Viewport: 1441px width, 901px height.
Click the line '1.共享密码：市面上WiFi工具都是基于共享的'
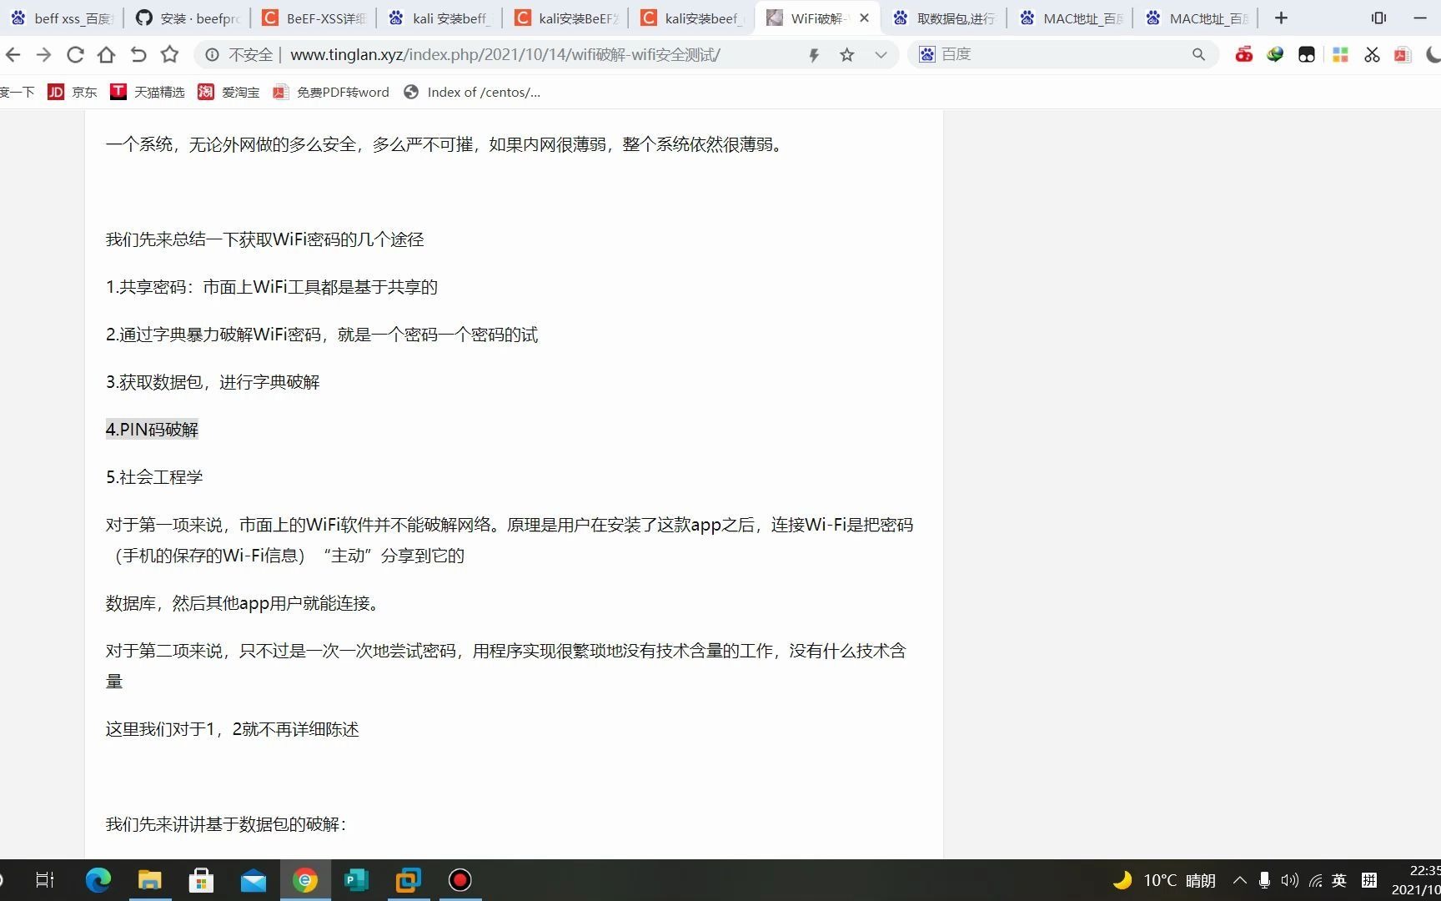[271, 287]
